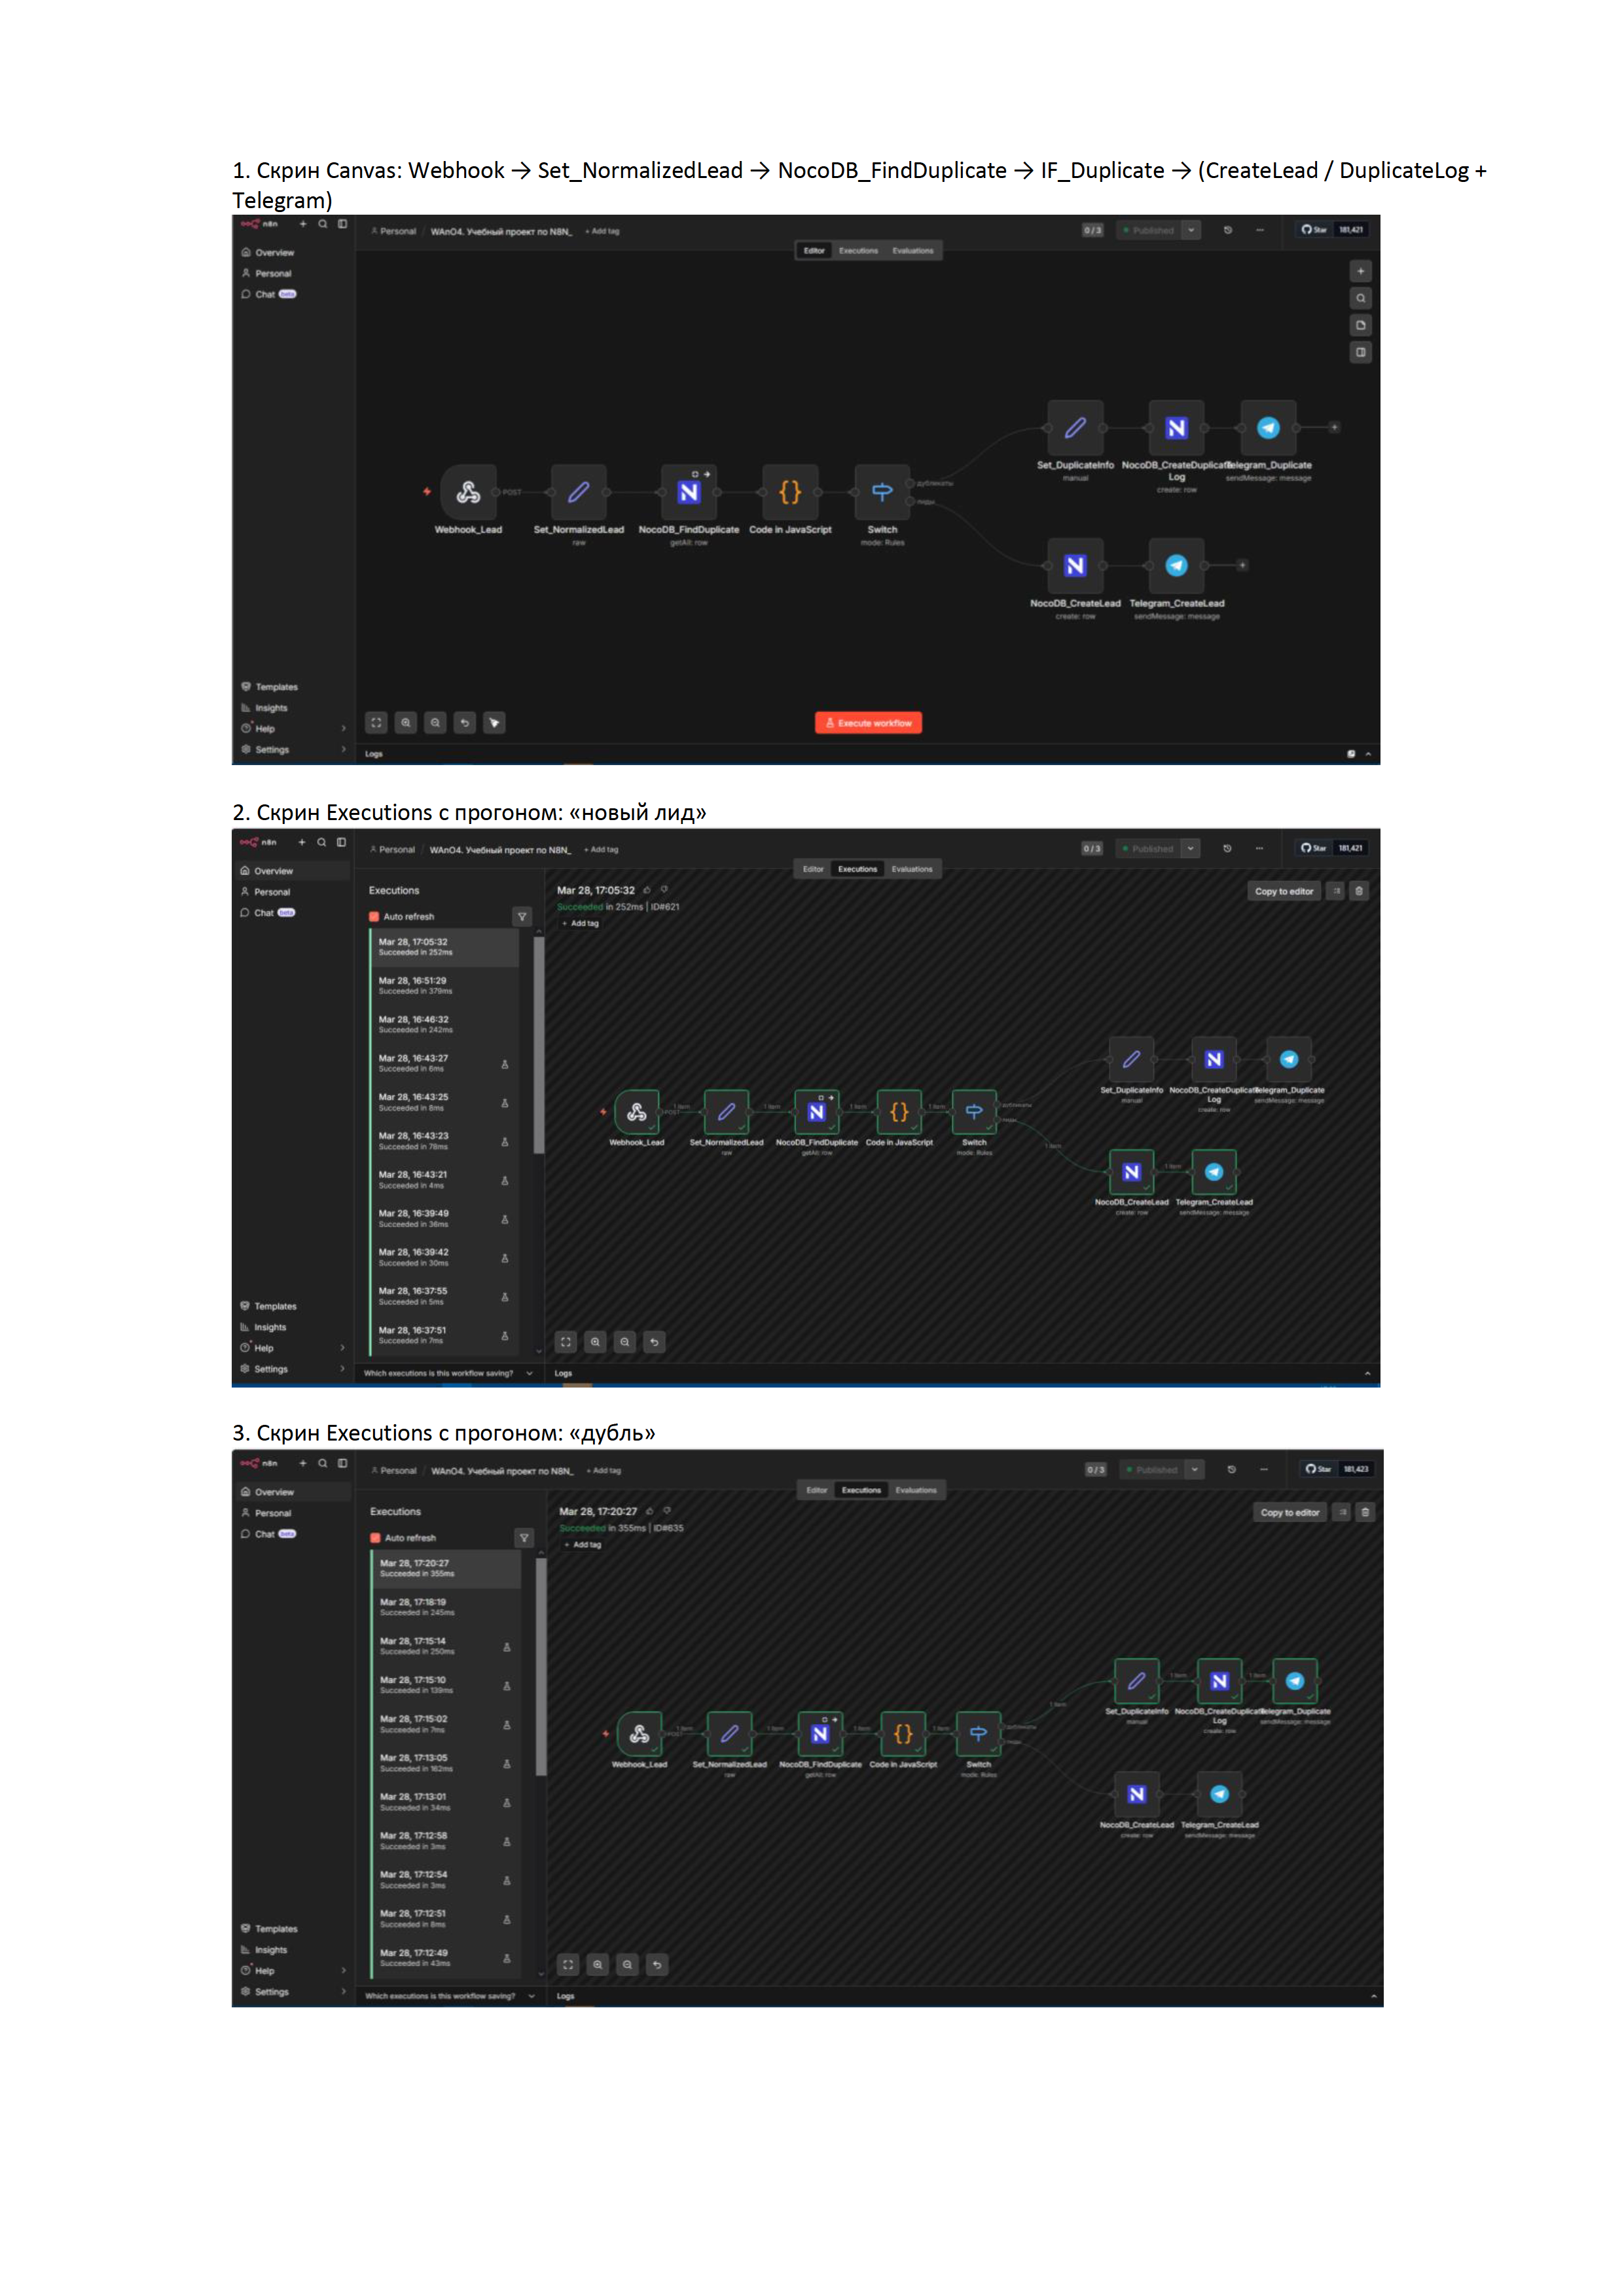Toggle Auto refresh checkbox in the «дубль» screenshot
Viewport: 1624px width, 2296px height.
[375, 1538]
